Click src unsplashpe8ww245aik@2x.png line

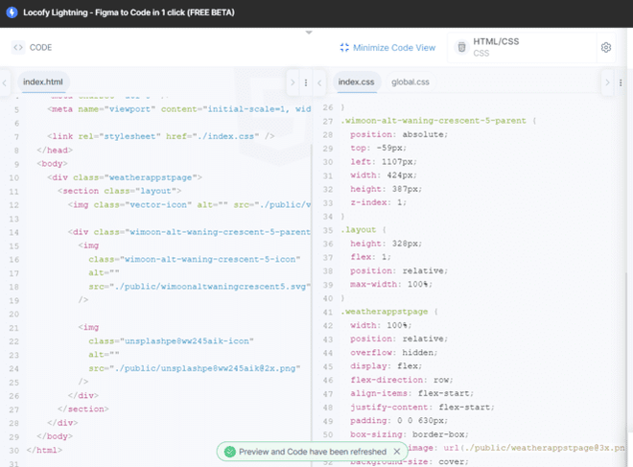click(194, 368)
